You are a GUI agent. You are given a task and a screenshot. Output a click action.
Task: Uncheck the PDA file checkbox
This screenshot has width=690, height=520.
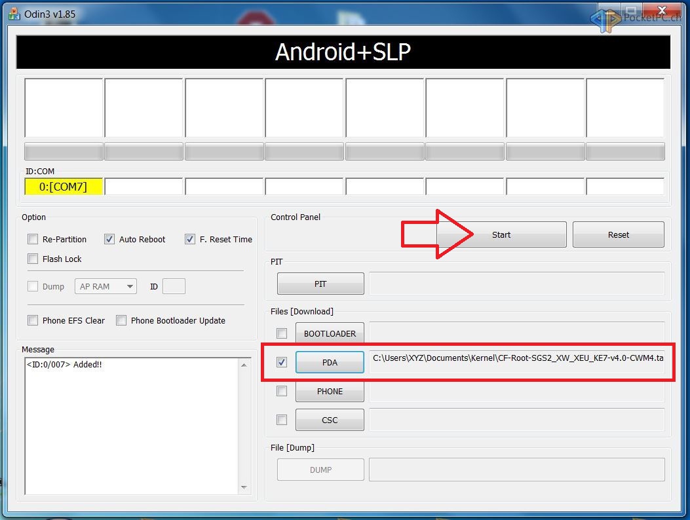(282, 362)
